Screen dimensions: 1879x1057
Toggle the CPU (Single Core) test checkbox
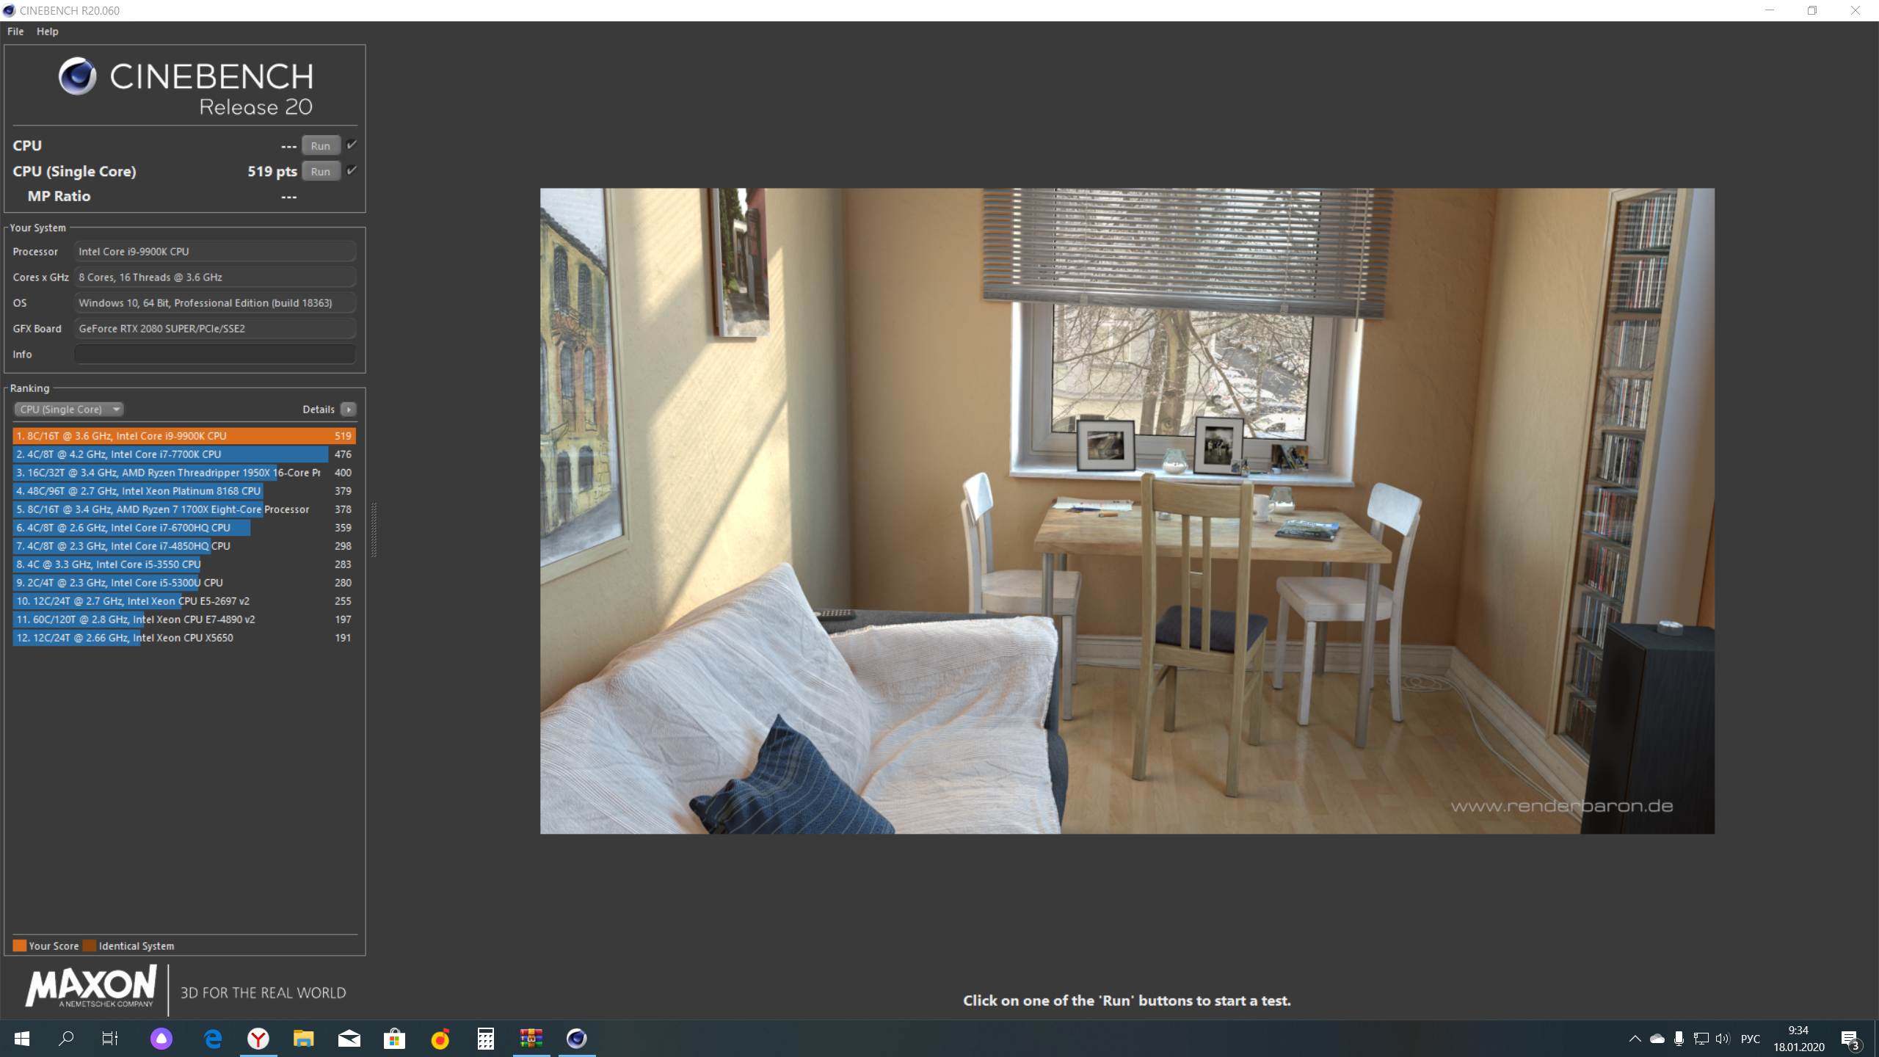click(x=352, y=170)
